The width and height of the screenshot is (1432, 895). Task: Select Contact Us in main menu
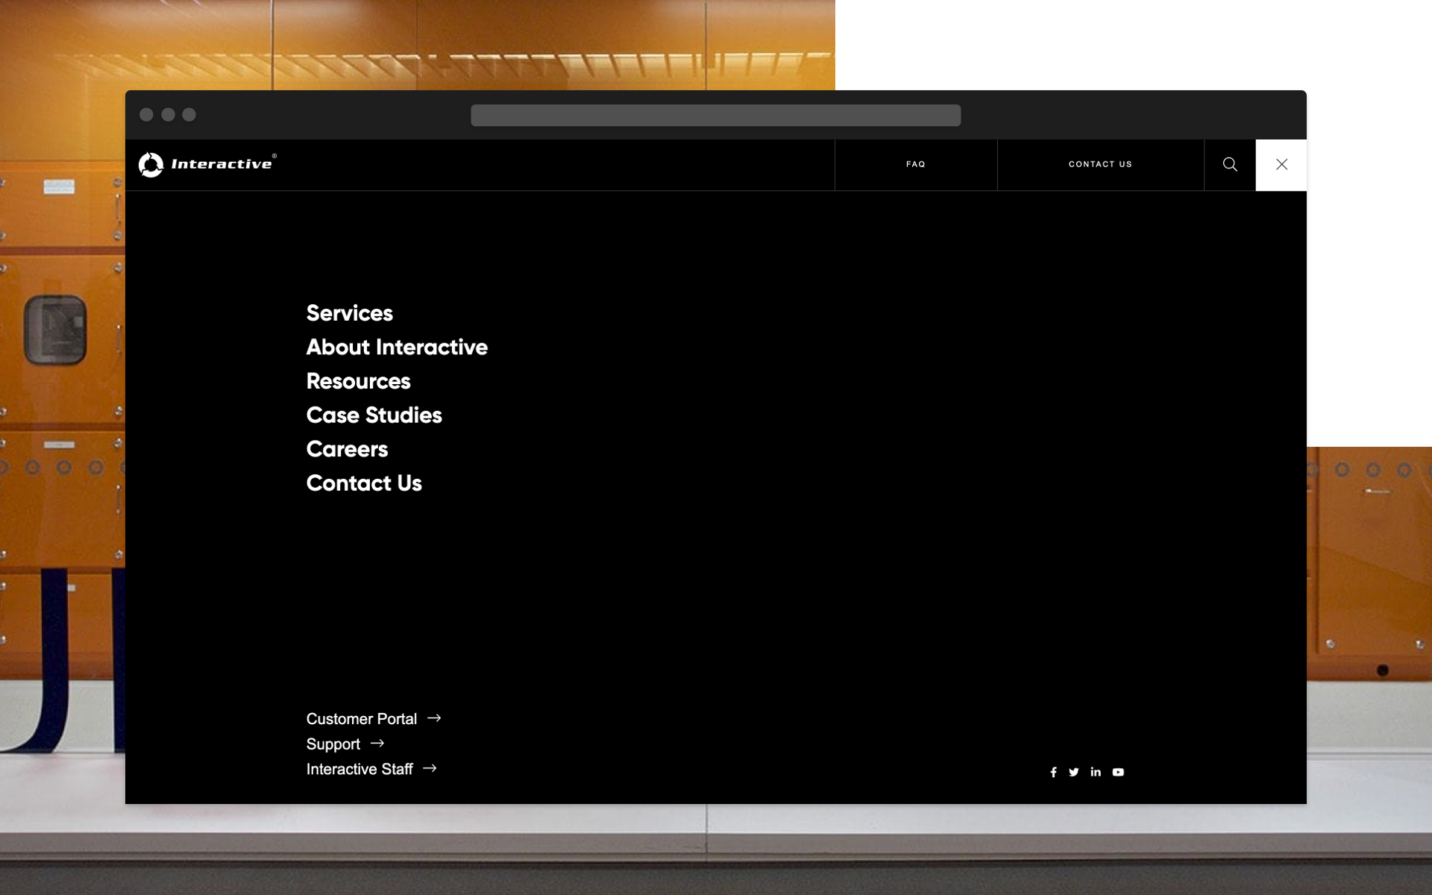[364, 483]
